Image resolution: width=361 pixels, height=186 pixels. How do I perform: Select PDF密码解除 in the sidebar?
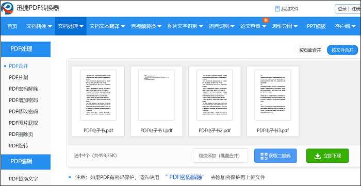point(24,89)
